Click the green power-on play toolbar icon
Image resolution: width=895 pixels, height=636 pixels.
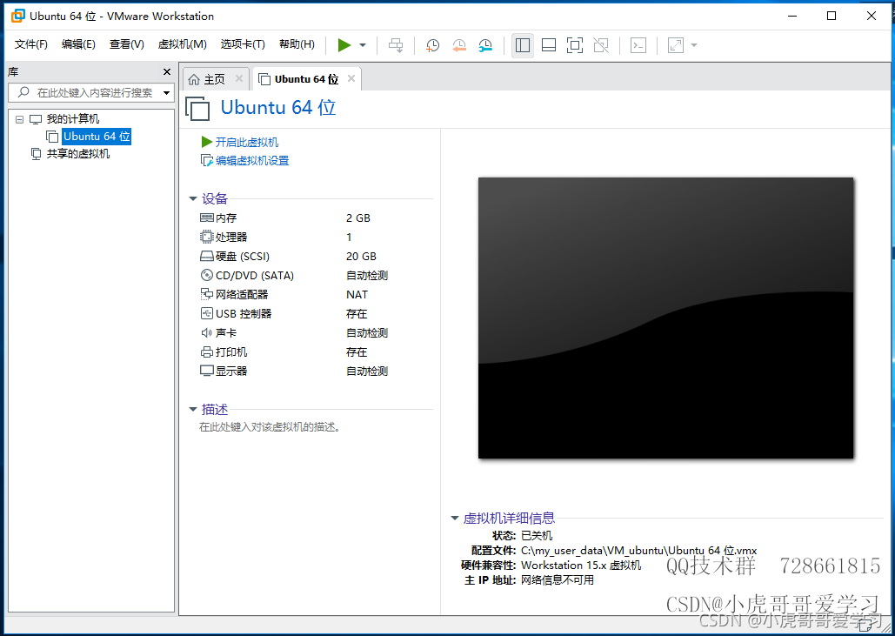point(344,45)
